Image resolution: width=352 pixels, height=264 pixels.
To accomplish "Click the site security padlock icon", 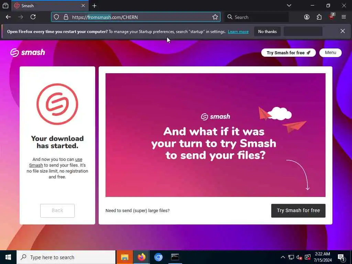I will coord(66,17).
